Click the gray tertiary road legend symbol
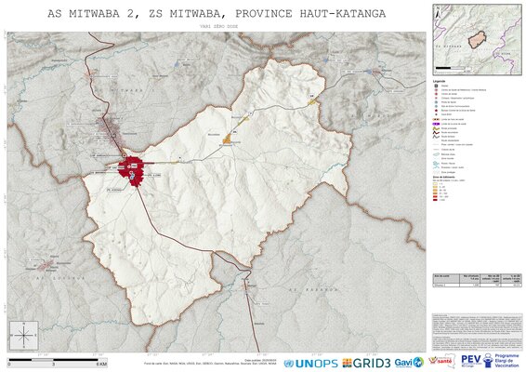Screen dimensions: 526x372 pyautogui.click(x=436, y=137)
